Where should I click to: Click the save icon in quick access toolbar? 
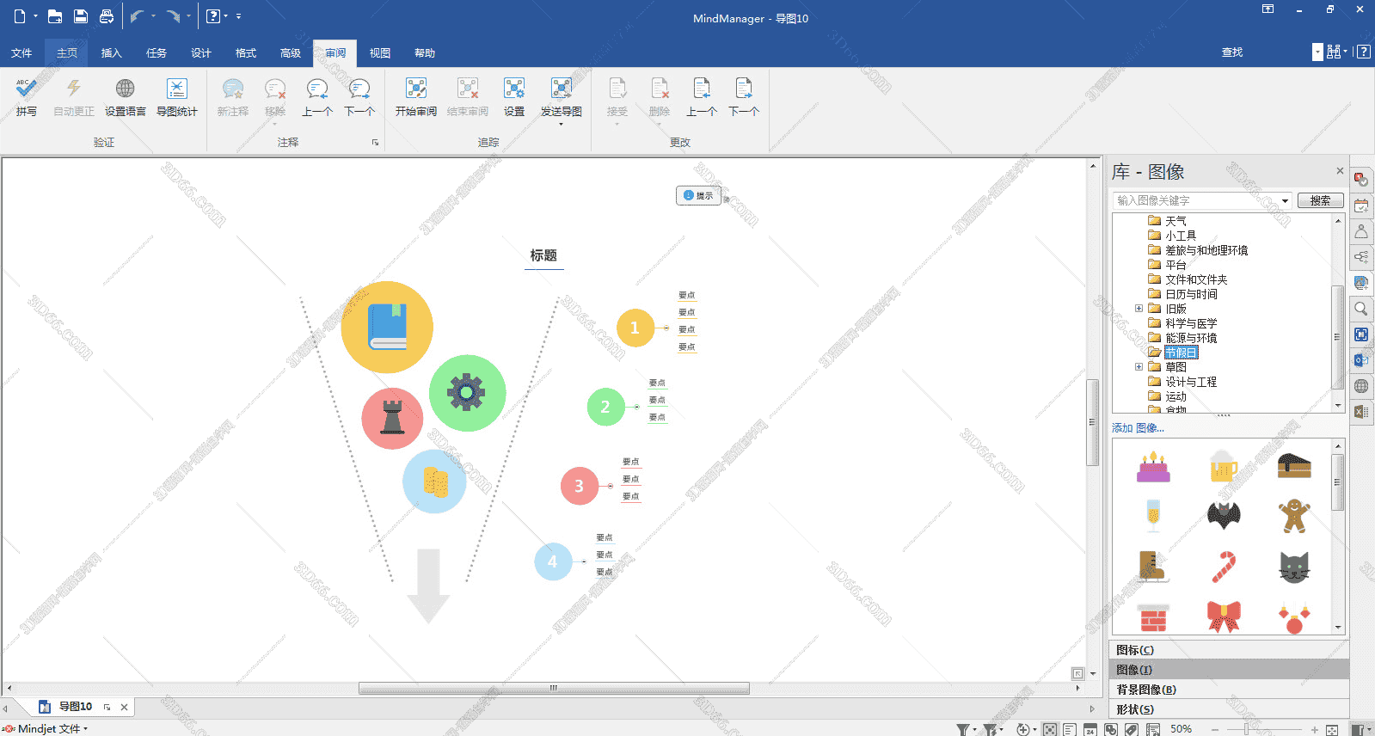(x=80, y=16)
